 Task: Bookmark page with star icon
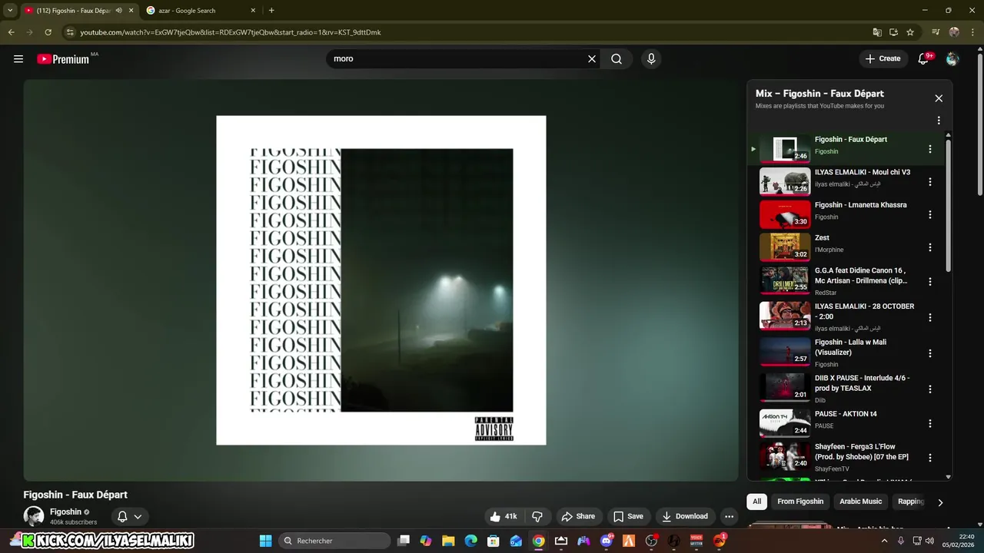click(x=910, y=32)
